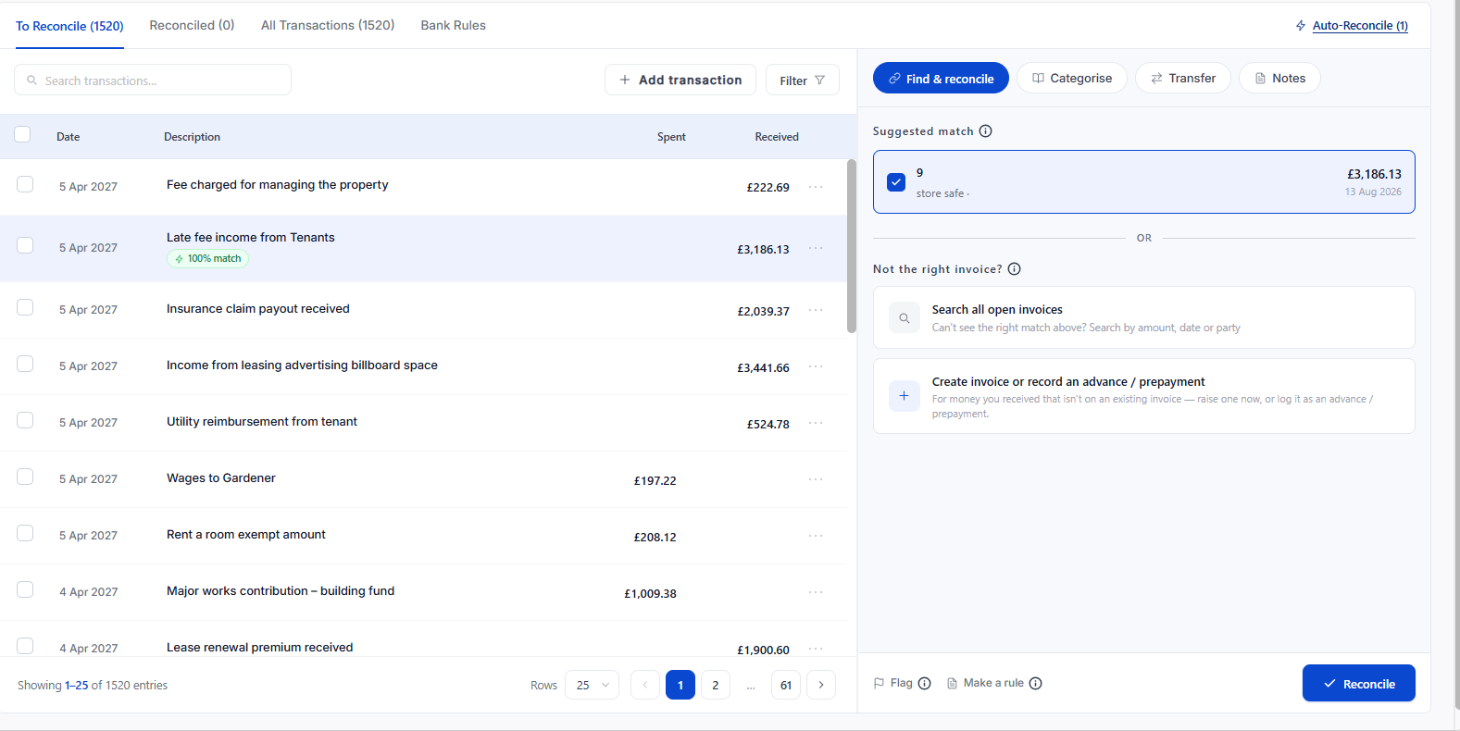Open the Notes tab
Image resolution: width=1460 pixels, height=731 pixels.
pos(1280,79)
